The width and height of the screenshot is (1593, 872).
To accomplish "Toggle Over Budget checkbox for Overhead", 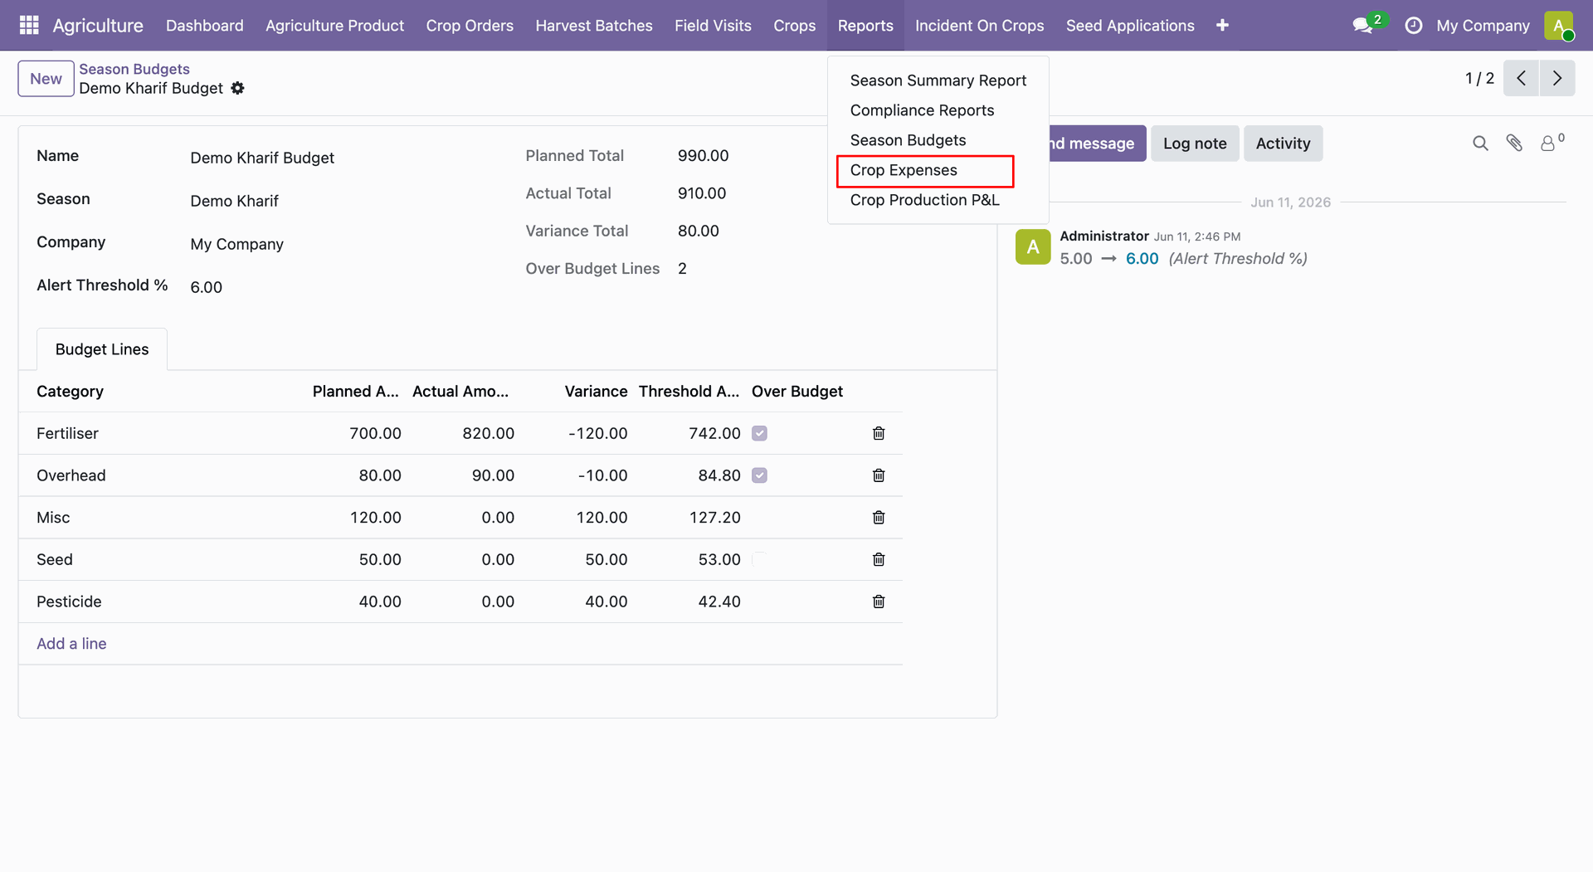I will click(x=759, y=475).
